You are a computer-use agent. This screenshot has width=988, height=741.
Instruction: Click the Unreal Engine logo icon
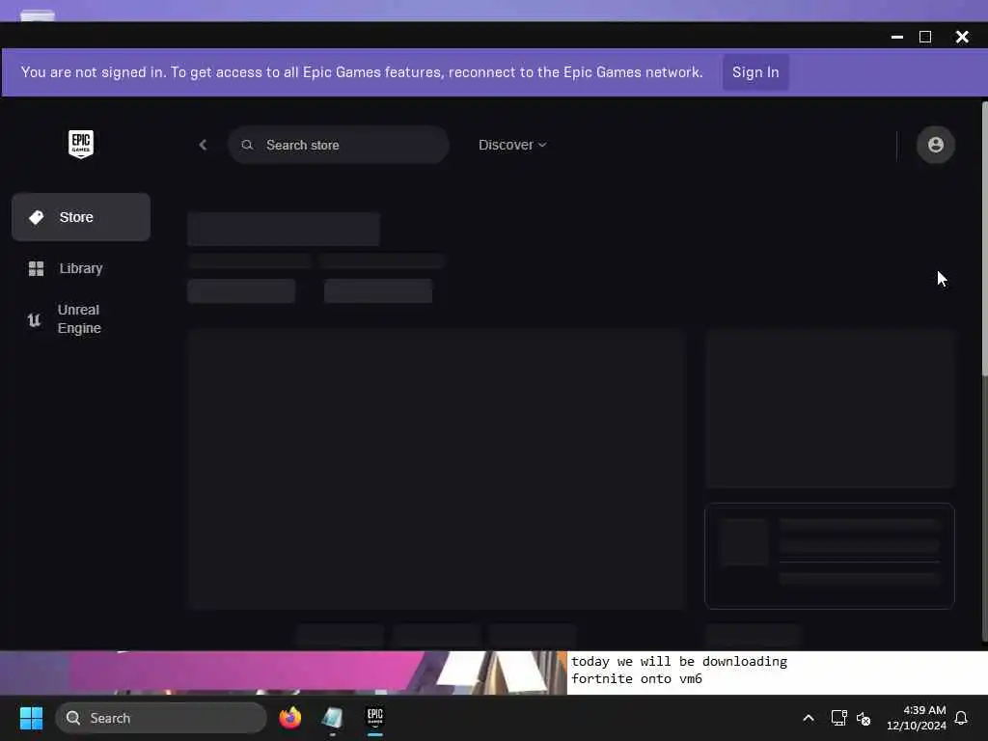(x=34, y=320)
